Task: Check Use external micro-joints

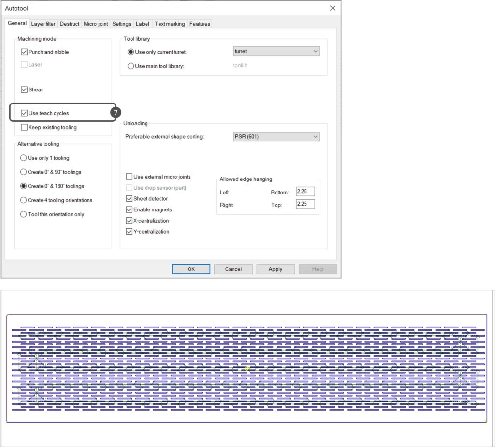Action: (x=129, y=177)
